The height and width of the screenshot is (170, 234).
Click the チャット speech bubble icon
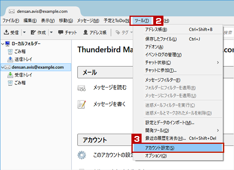coord(60,32)
